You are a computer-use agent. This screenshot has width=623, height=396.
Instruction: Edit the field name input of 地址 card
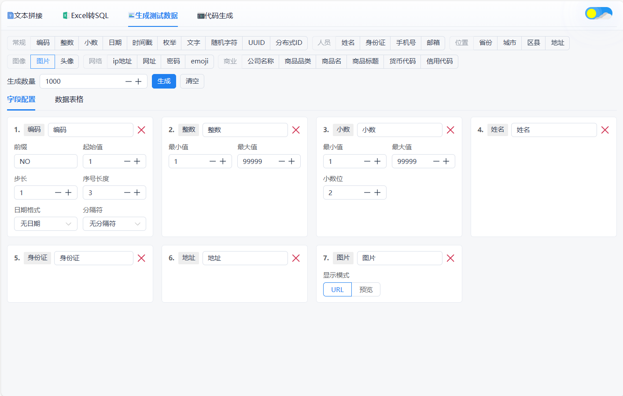(x=245, y=258)
